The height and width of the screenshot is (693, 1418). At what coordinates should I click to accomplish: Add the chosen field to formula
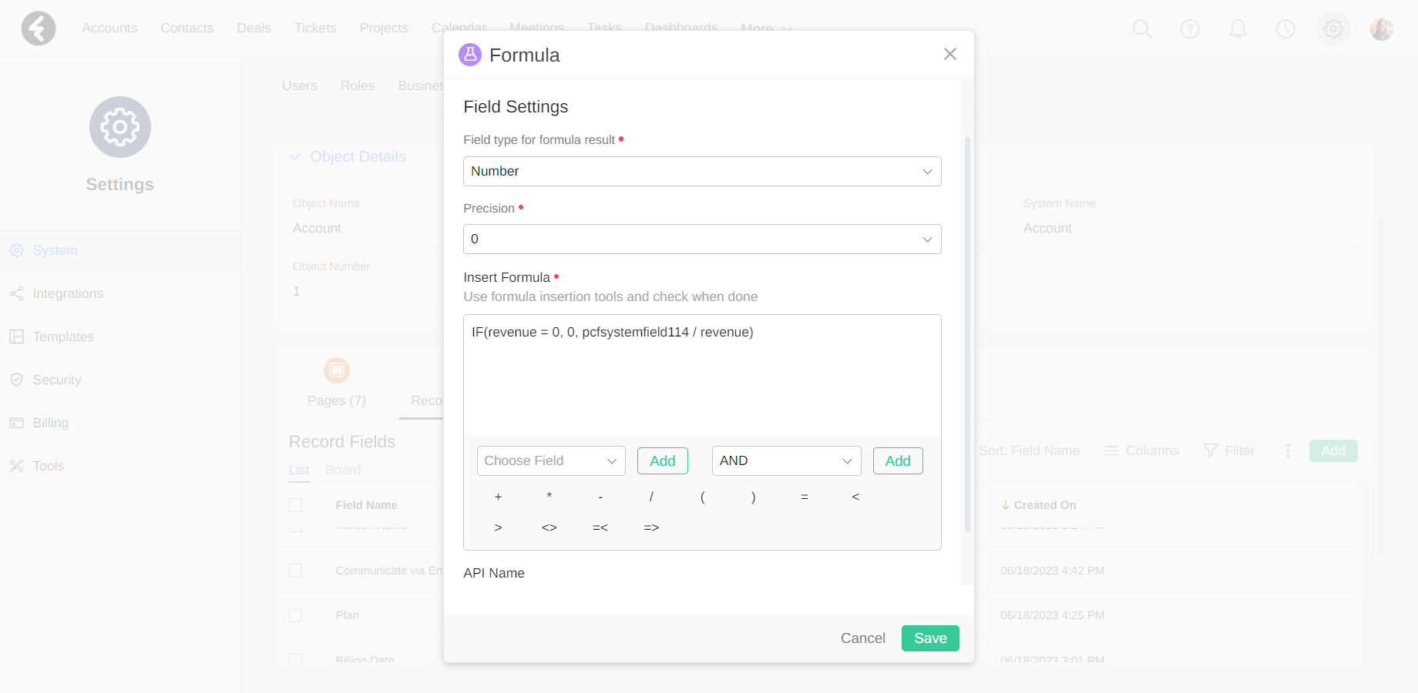coord(663,461)
